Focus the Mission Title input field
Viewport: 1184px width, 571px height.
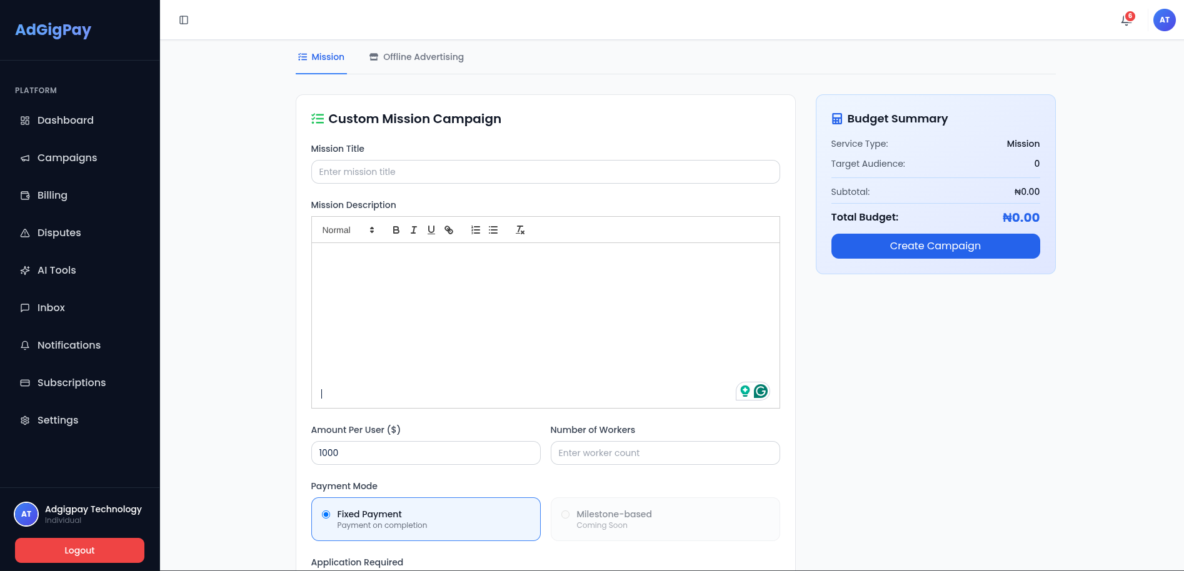tap(545, 172)
